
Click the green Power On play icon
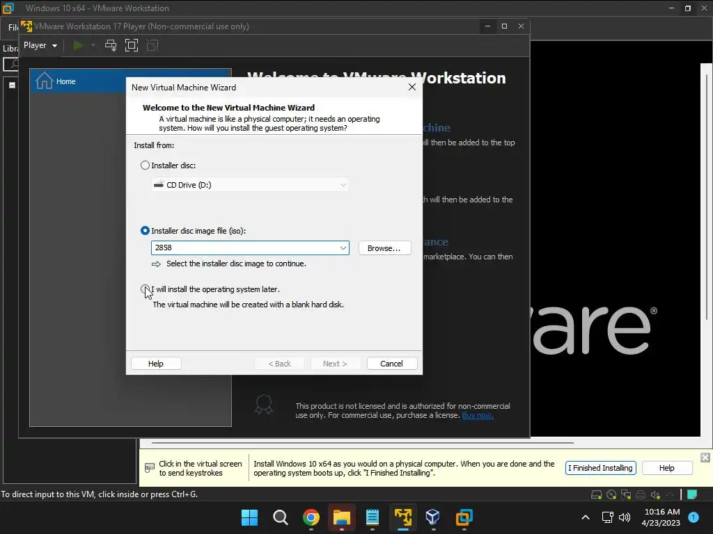tap(78, 45)
